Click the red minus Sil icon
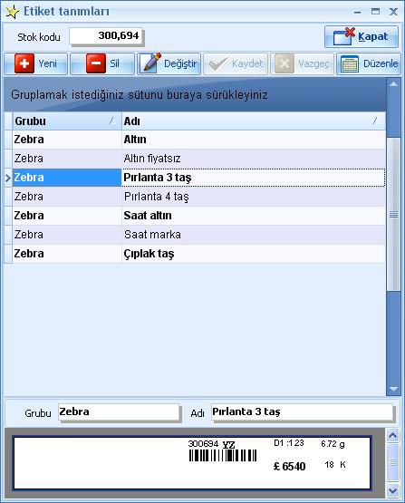Viewport: 405px width, 503px height. click(x=95, y=63)
